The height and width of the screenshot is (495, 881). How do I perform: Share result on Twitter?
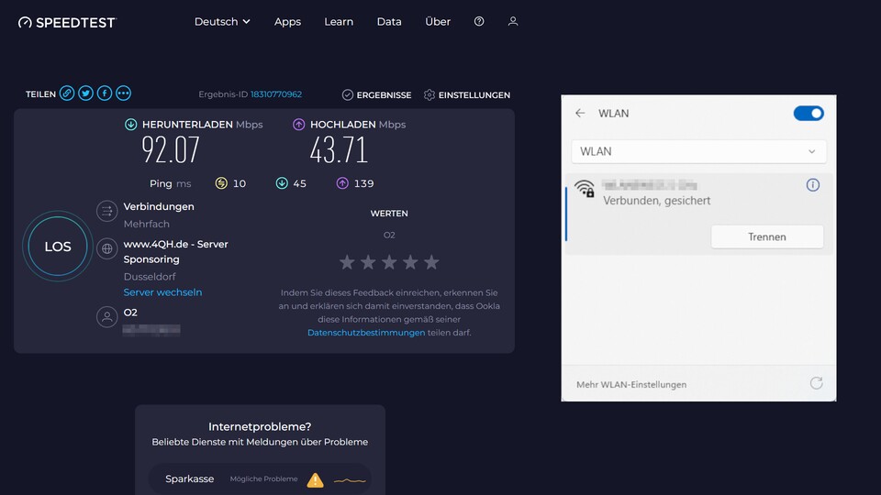coord(85,93)
